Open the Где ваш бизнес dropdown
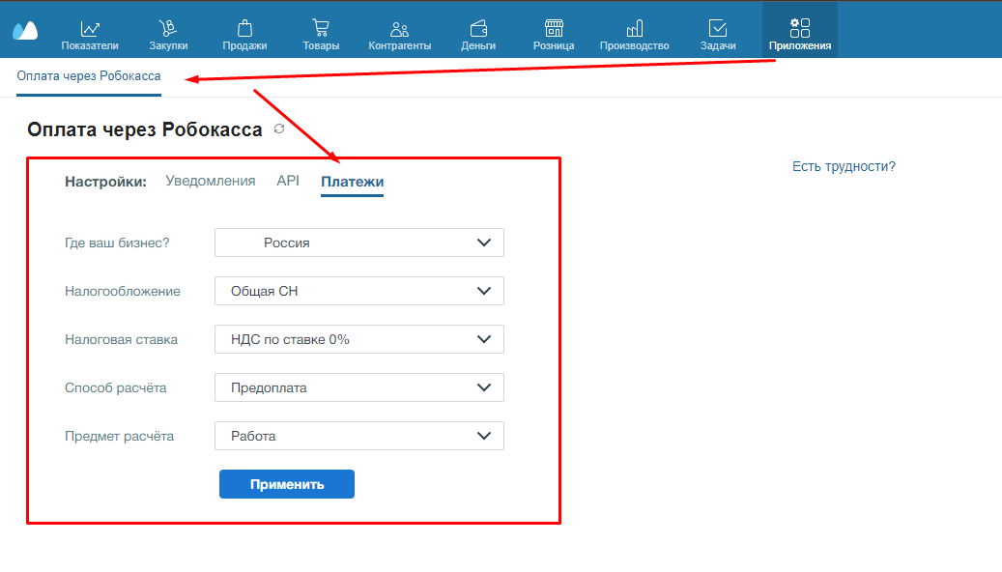 (359, 243)
